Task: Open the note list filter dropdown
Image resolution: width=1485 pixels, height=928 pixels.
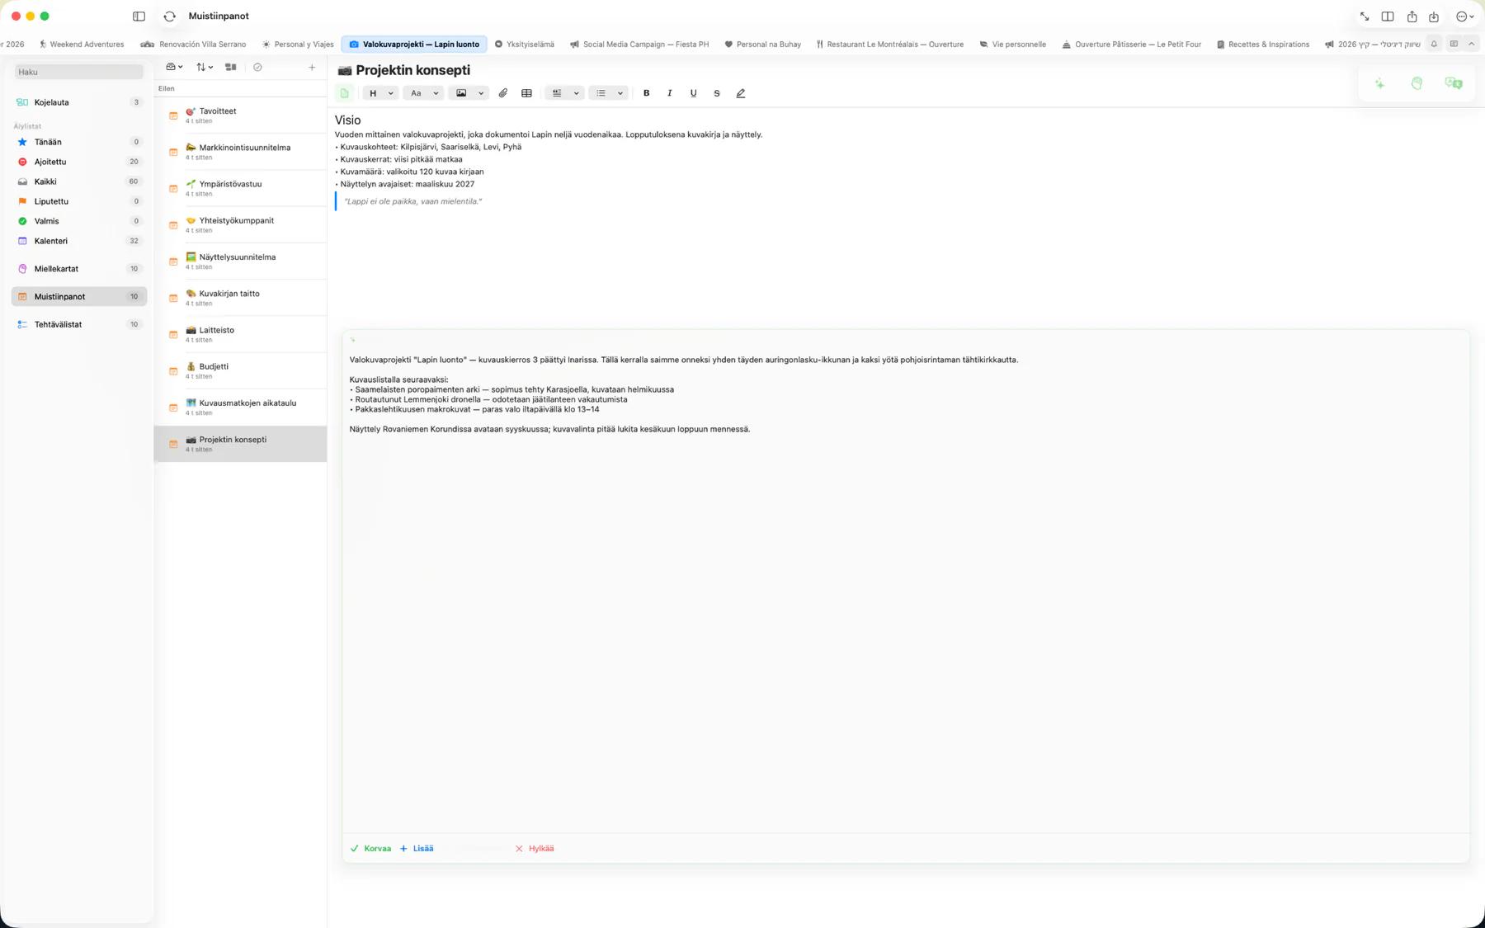Action: 174,67
